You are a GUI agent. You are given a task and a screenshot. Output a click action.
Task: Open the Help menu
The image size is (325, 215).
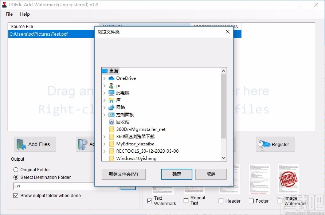coord(25,14)
